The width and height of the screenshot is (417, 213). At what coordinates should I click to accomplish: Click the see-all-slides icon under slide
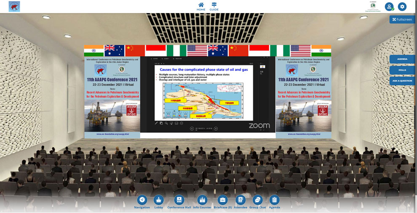161,123
